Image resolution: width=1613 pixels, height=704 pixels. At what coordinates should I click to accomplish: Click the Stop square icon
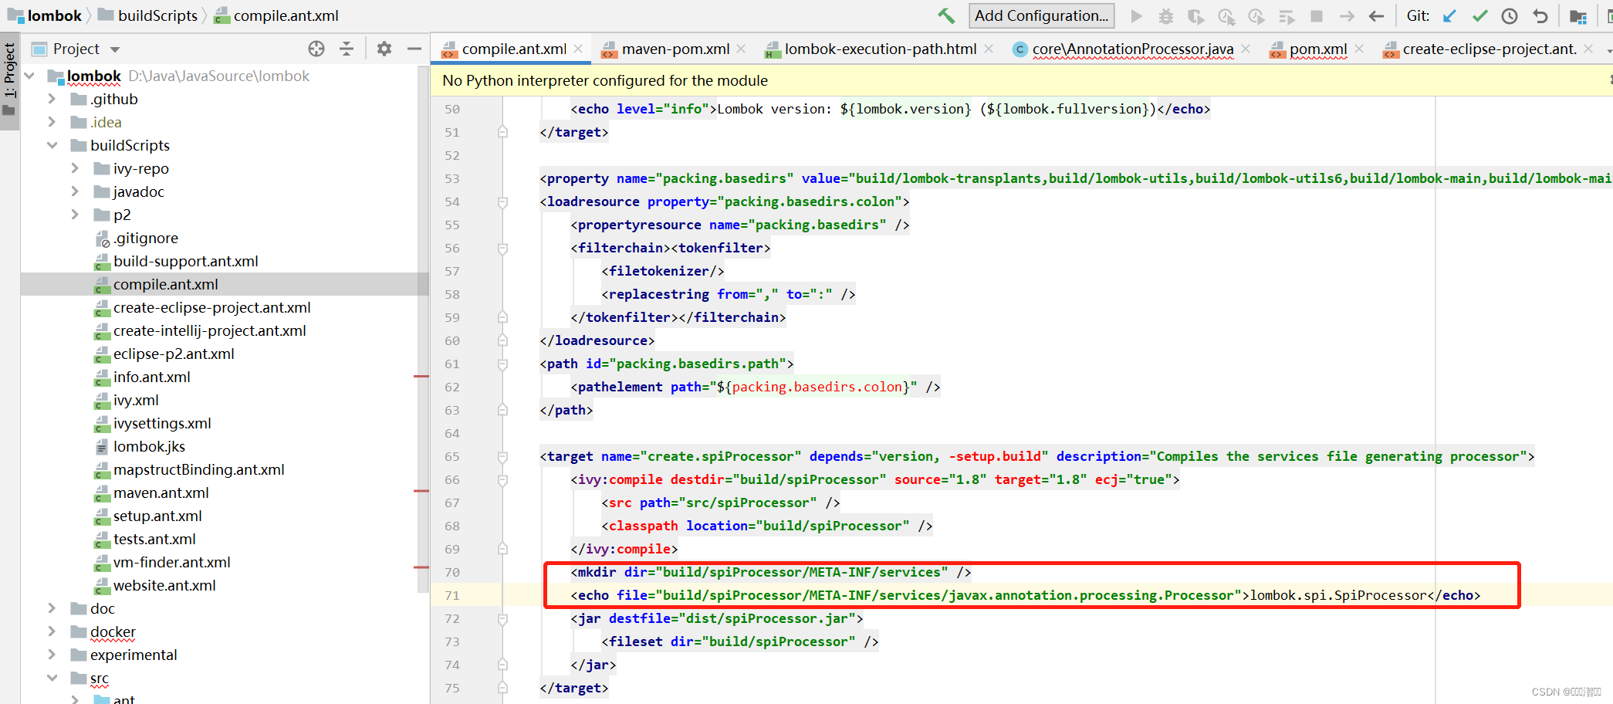1317,16
